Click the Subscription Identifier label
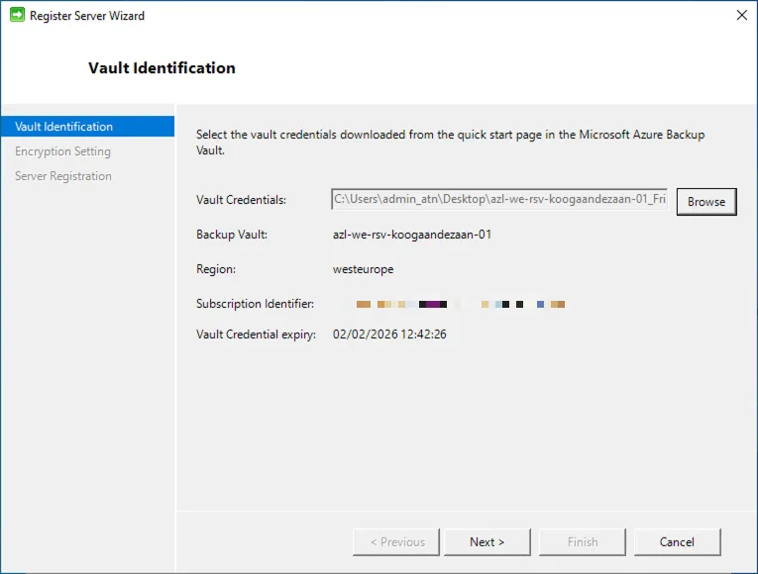 tap(255, 304)
